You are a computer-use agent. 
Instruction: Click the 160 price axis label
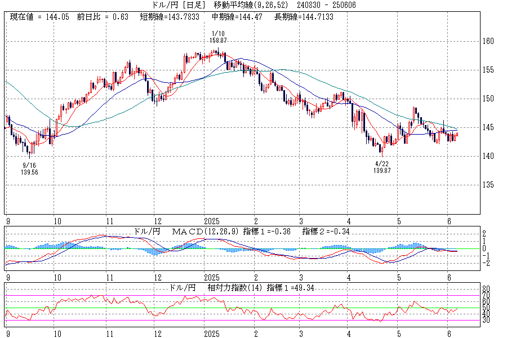pyautogui.click(x=488, y=41)
